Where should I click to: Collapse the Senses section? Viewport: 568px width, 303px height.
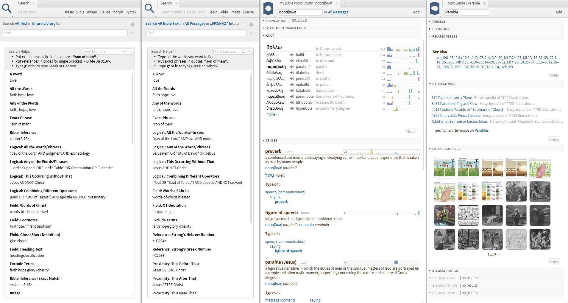point(263,140)
